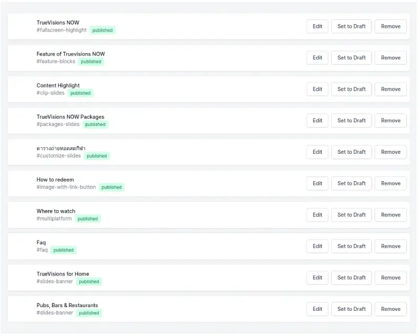
Task: Remove the TrueVisions for Home section
Action: [x=390, y=277]
